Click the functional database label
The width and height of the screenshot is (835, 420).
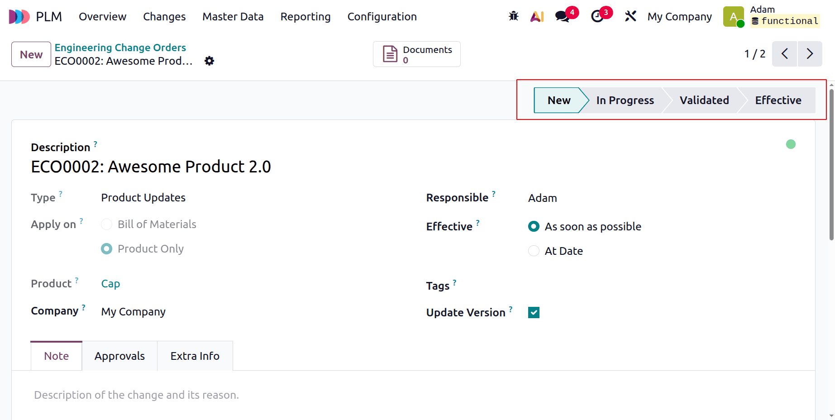[785, 21]
